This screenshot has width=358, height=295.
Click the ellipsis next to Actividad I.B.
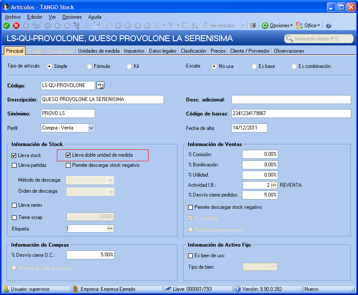pos(273,185)
